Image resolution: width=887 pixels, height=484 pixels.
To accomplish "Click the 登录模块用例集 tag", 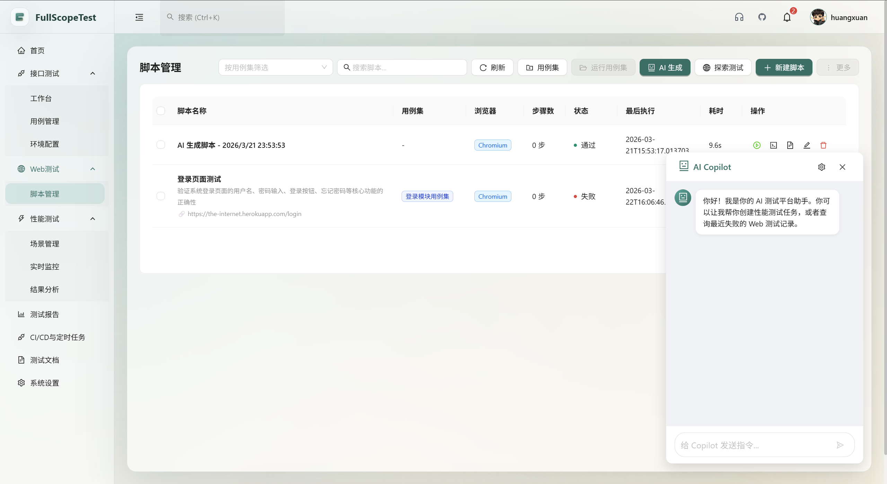I will pos(427,196).
